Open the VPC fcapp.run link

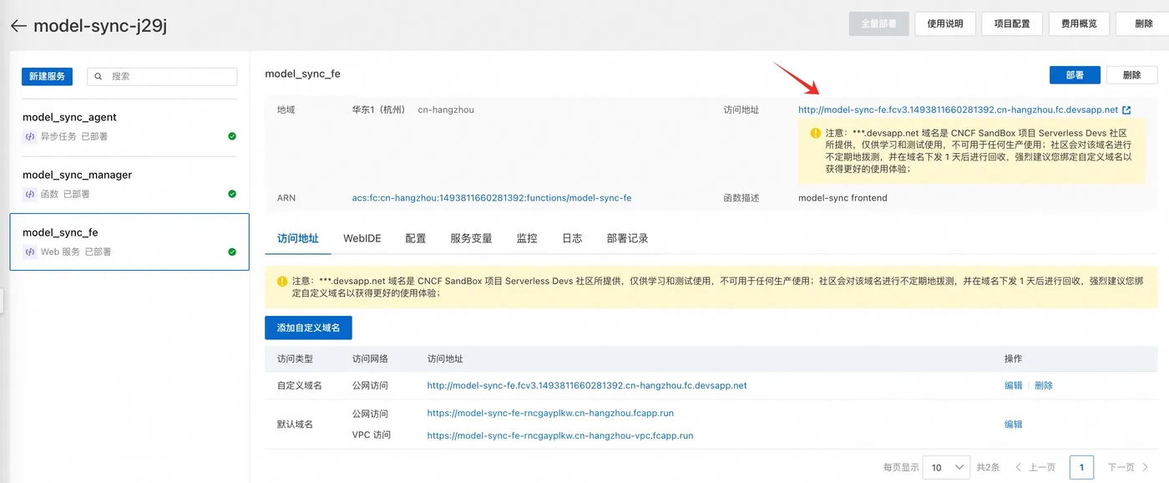(560, 435)
